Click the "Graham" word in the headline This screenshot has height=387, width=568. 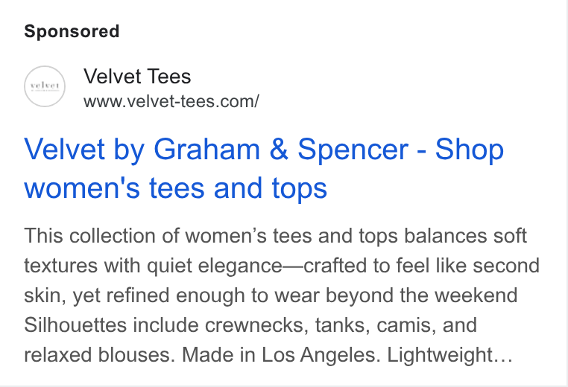(206, 149)
